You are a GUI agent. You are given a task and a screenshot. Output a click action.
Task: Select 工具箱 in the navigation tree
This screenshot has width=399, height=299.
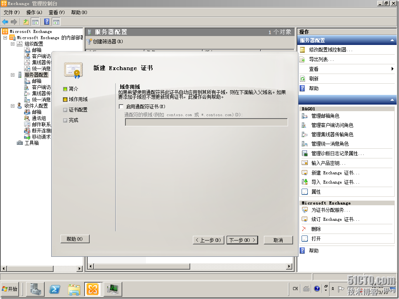click(31, 143)
